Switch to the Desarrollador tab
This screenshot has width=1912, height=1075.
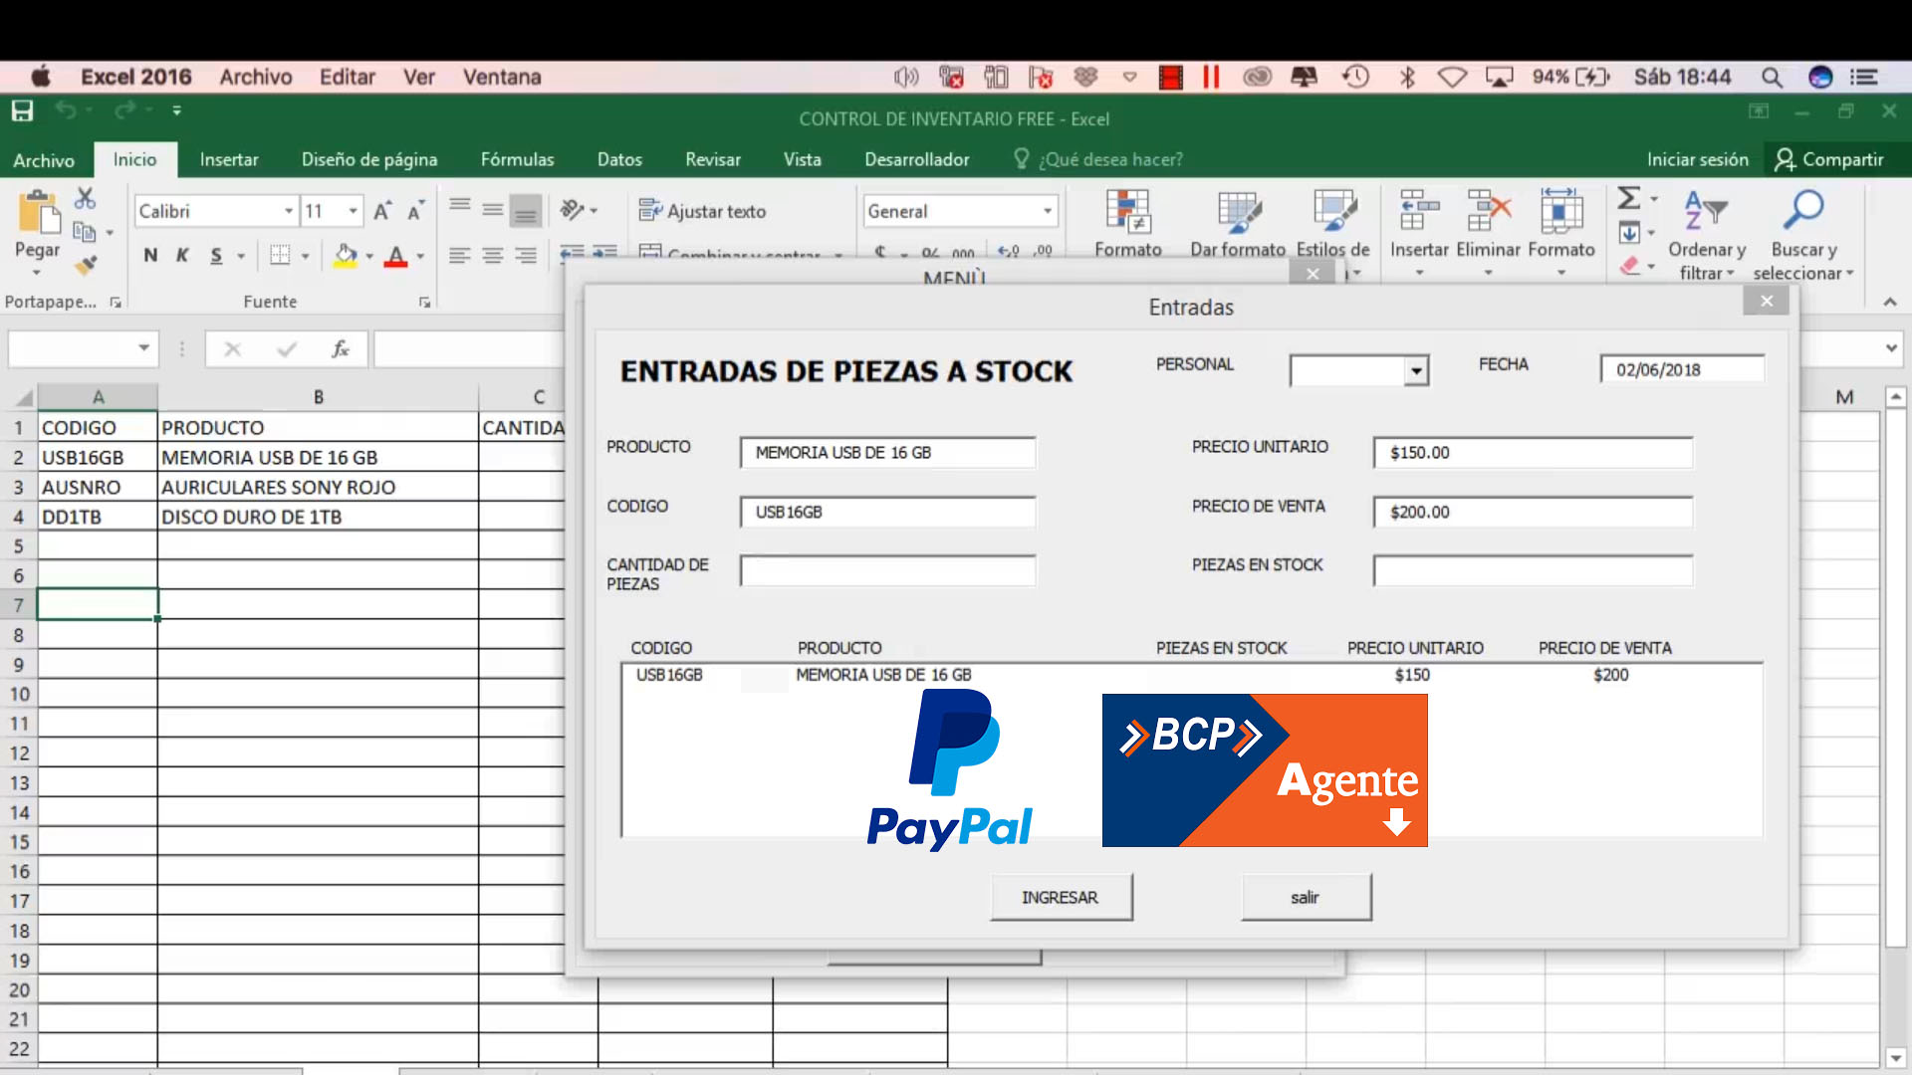point(916,159)
